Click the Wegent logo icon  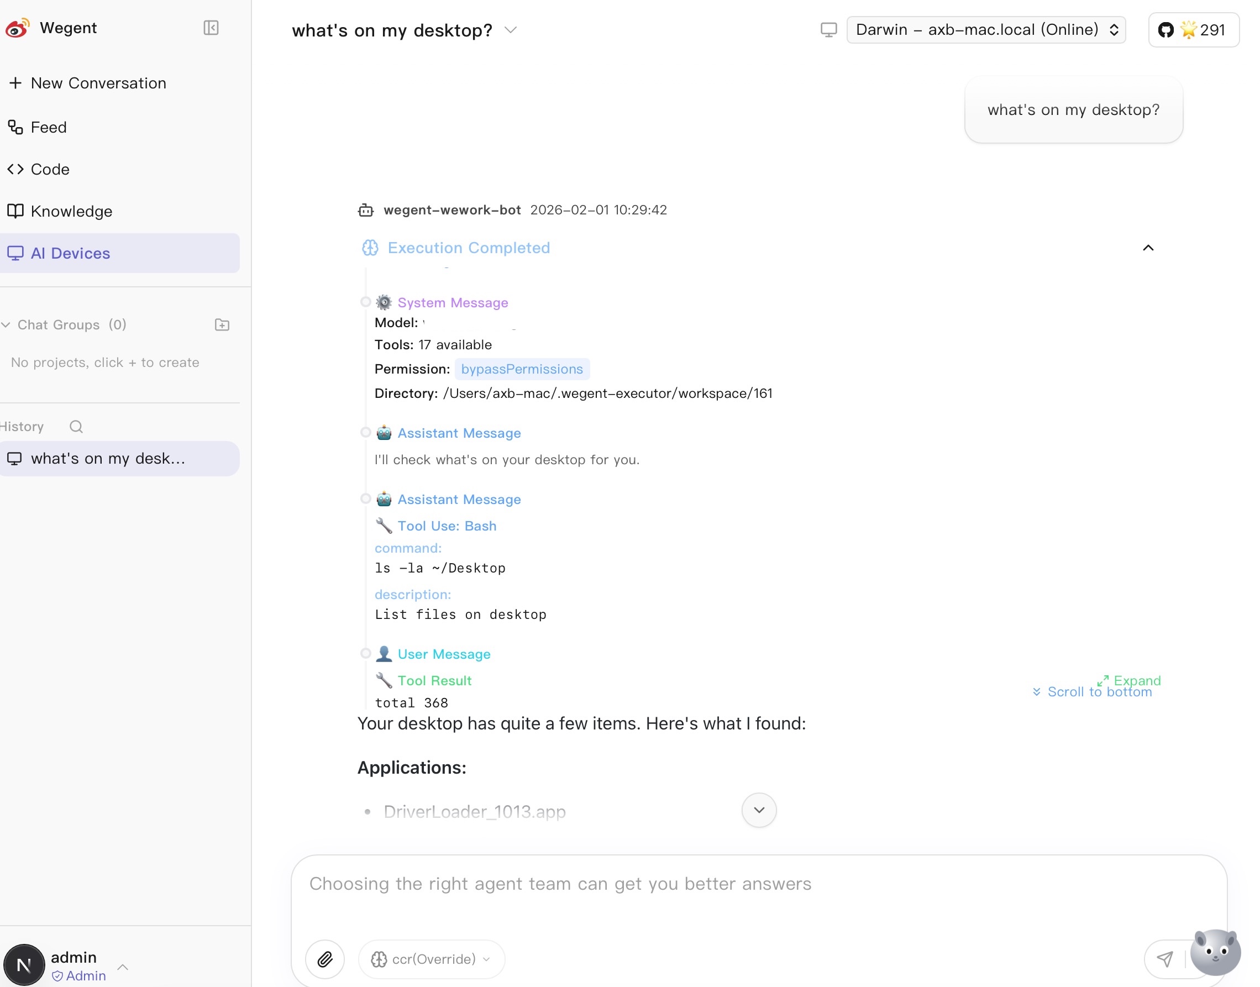click(x=17, y=28)
